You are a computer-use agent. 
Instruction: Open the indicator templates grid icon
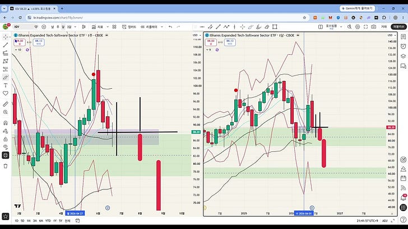click(x=114, y=27)
